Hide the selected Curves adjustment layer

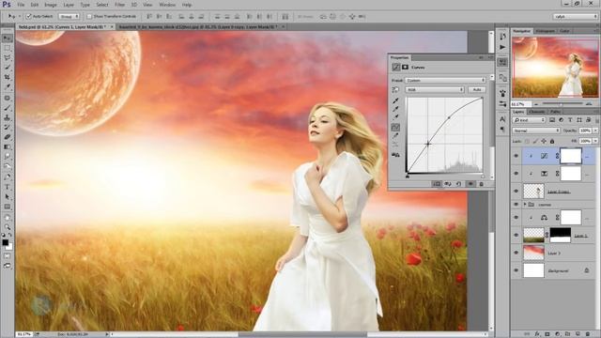click(x=516, y=156)
